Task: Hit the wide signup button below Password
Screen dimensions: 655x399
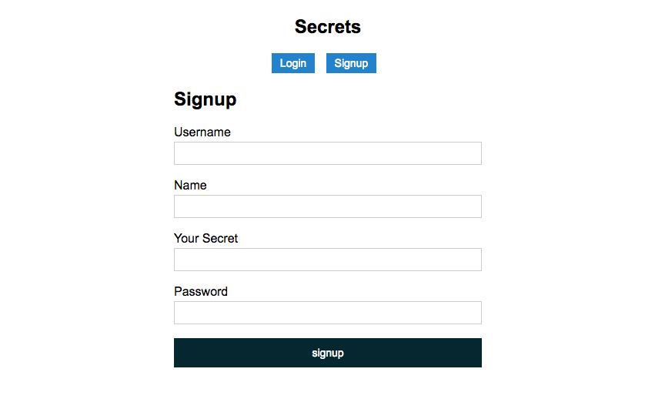Action: [x=327, y=353]
